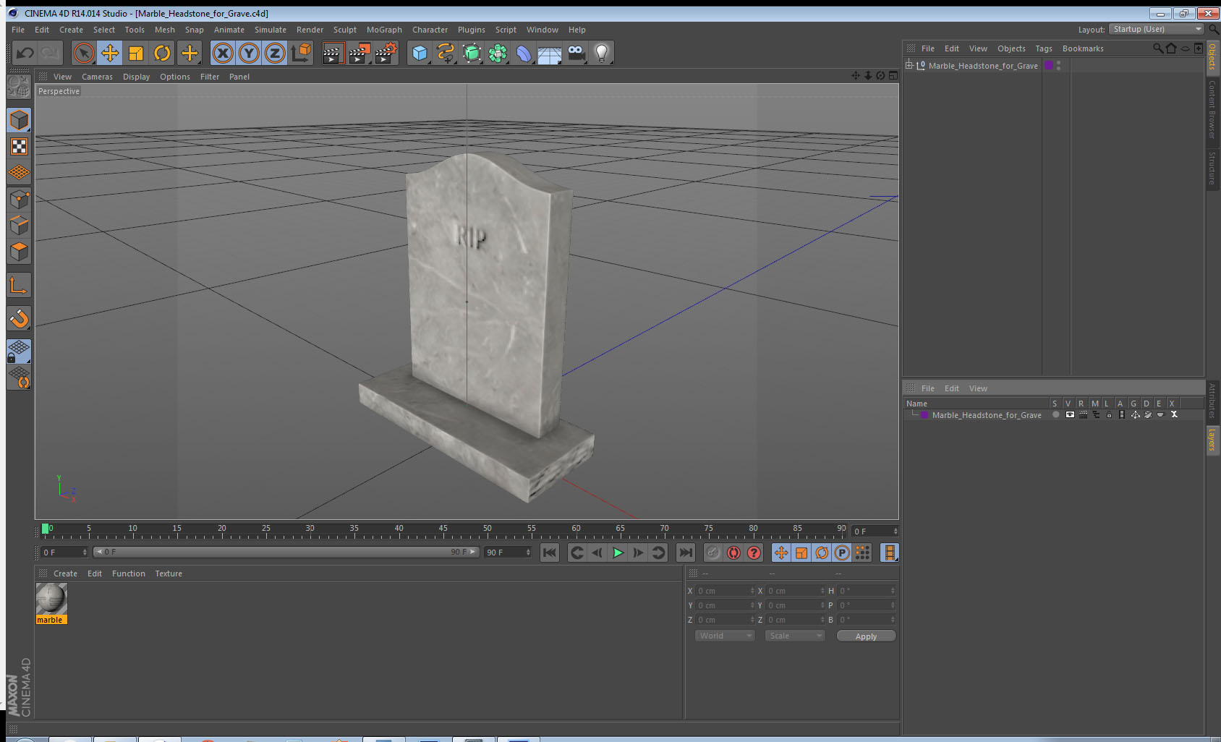
Task: Switch to Texture mode checkerboard icon
Action: [19, 147]
